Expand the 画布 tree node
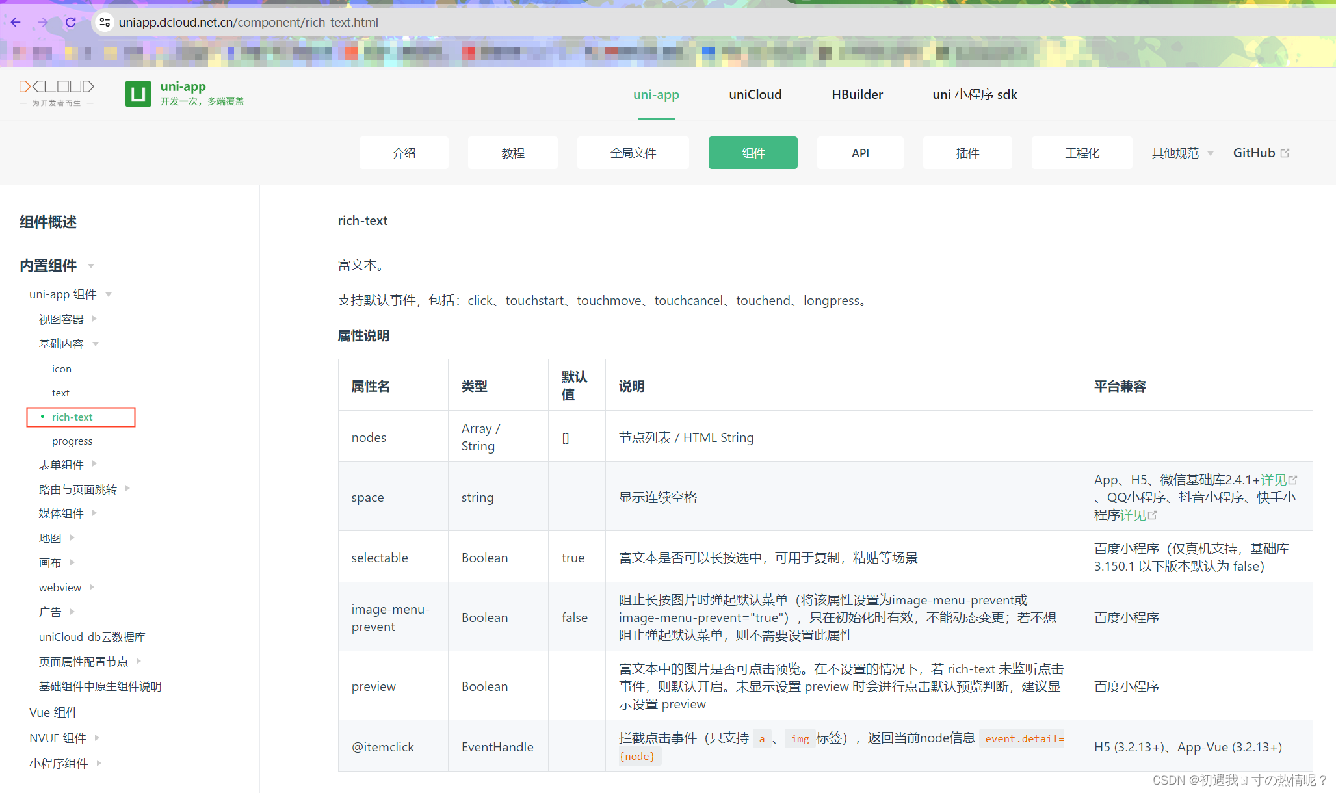This screenshot has height=793, width=1336. [x=57, y=563]
